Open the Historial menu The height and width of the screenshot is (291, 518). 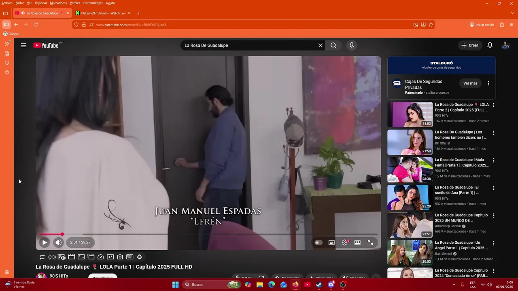[x=40, y=3]
